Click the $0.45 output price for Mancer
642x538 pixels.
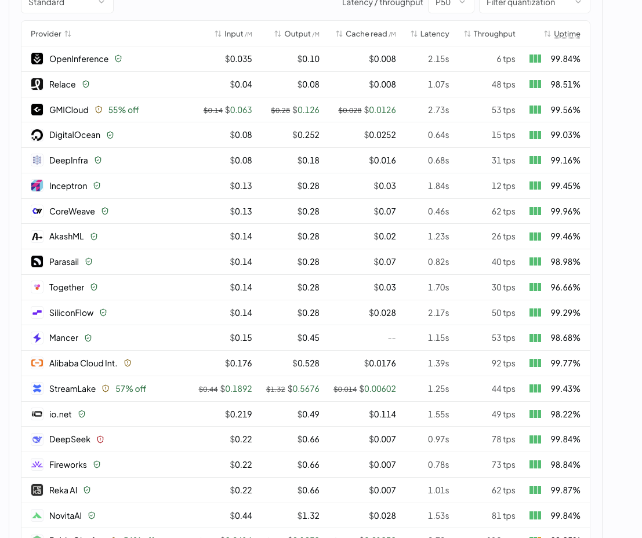(309, 338)
